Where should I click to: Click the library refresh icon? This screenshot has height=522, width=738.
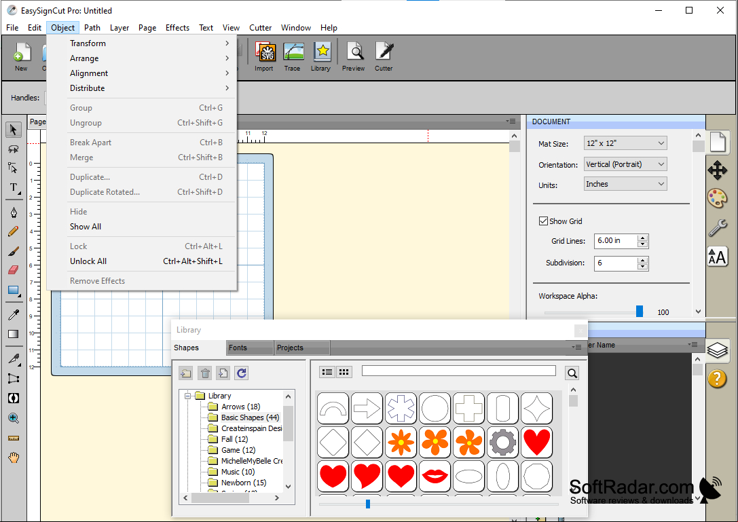[242, 373]
